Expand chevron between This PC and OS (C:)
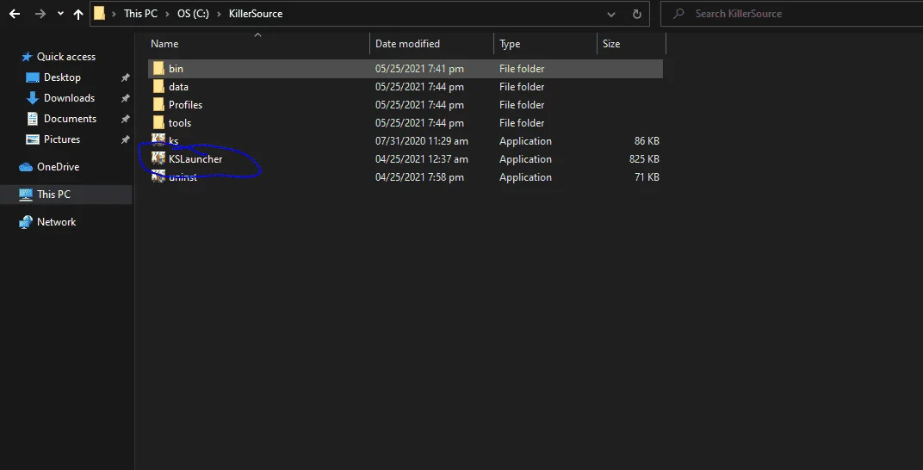 coord(167,14)
